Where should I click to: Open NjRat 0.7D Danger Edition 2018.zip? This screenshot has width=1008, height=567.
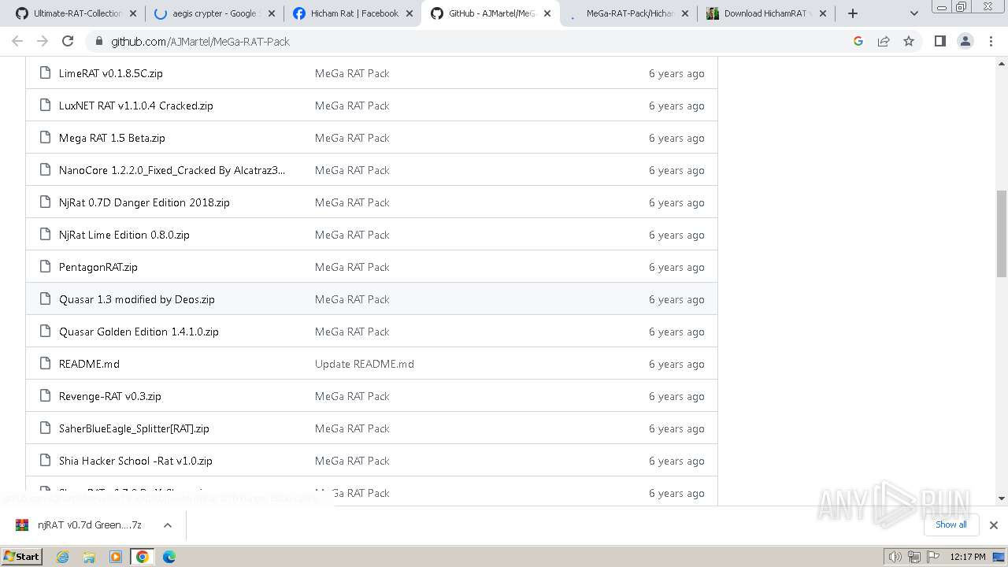click(x=144, y=202)
